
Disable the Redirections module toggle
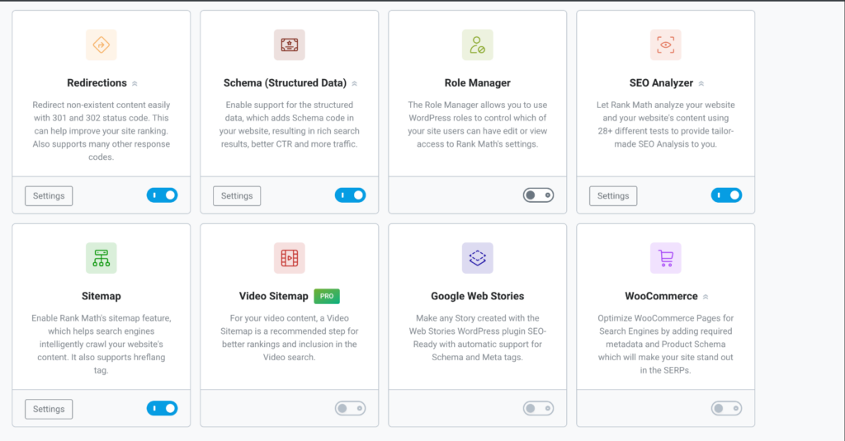click(x=163, y=195)
